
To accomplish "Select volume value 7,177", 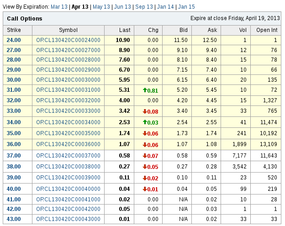I will [x=240, y=156].
